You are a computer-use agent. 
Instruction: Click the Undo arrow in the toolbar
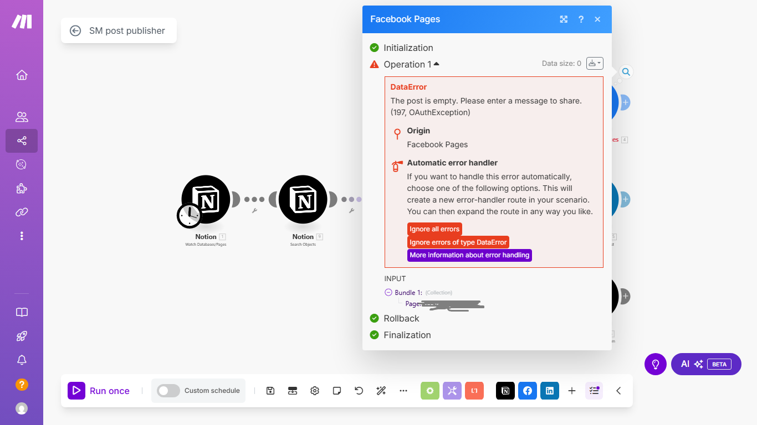[359, 391]
